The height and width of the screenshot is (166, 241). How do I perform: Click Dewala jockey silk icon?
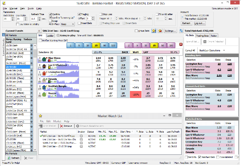click(44, 80)
